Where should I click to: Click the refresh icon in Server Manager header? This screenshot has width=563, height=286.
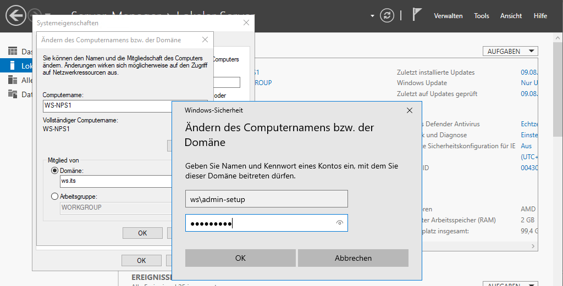[387, 16]
